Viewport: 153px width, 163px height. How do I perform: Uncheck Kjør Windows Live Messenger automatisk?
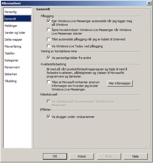point(49,21)
